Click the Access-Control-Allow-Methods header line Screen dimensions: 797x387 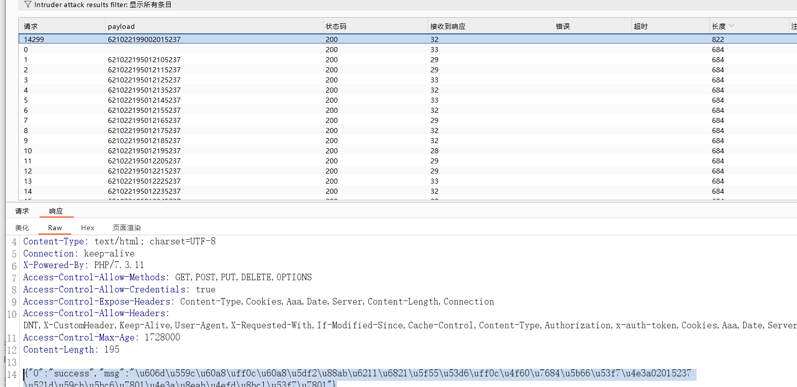(168, 277)
